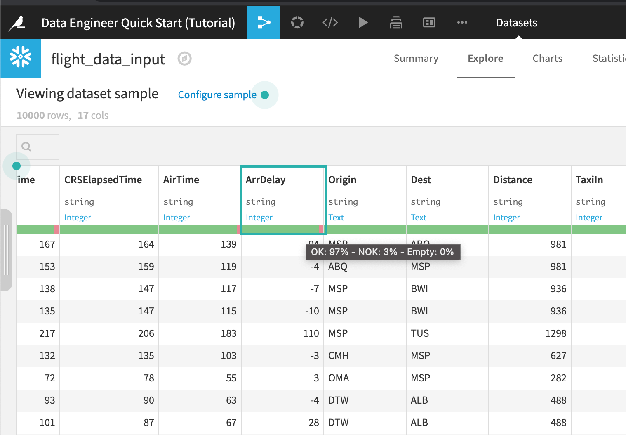Select Distance cell 1298

tap(530, 333)
